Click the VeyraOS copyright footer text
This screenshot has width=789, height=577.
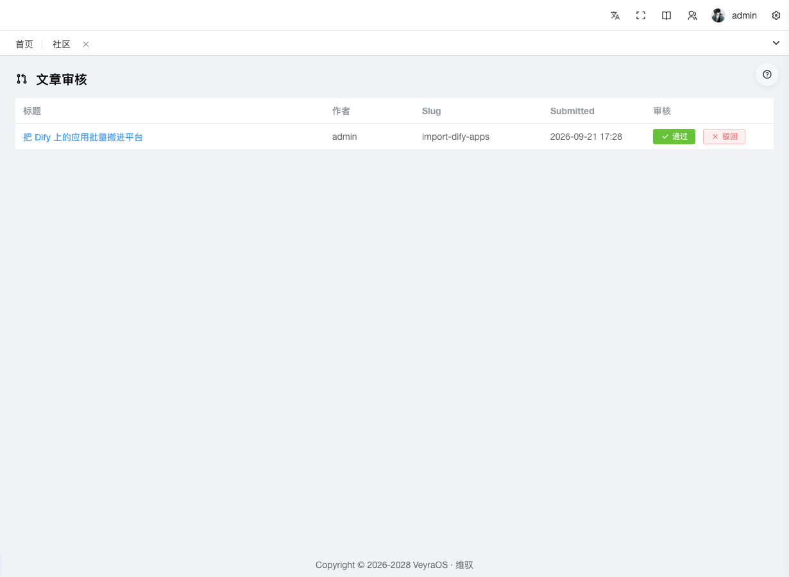394,565
